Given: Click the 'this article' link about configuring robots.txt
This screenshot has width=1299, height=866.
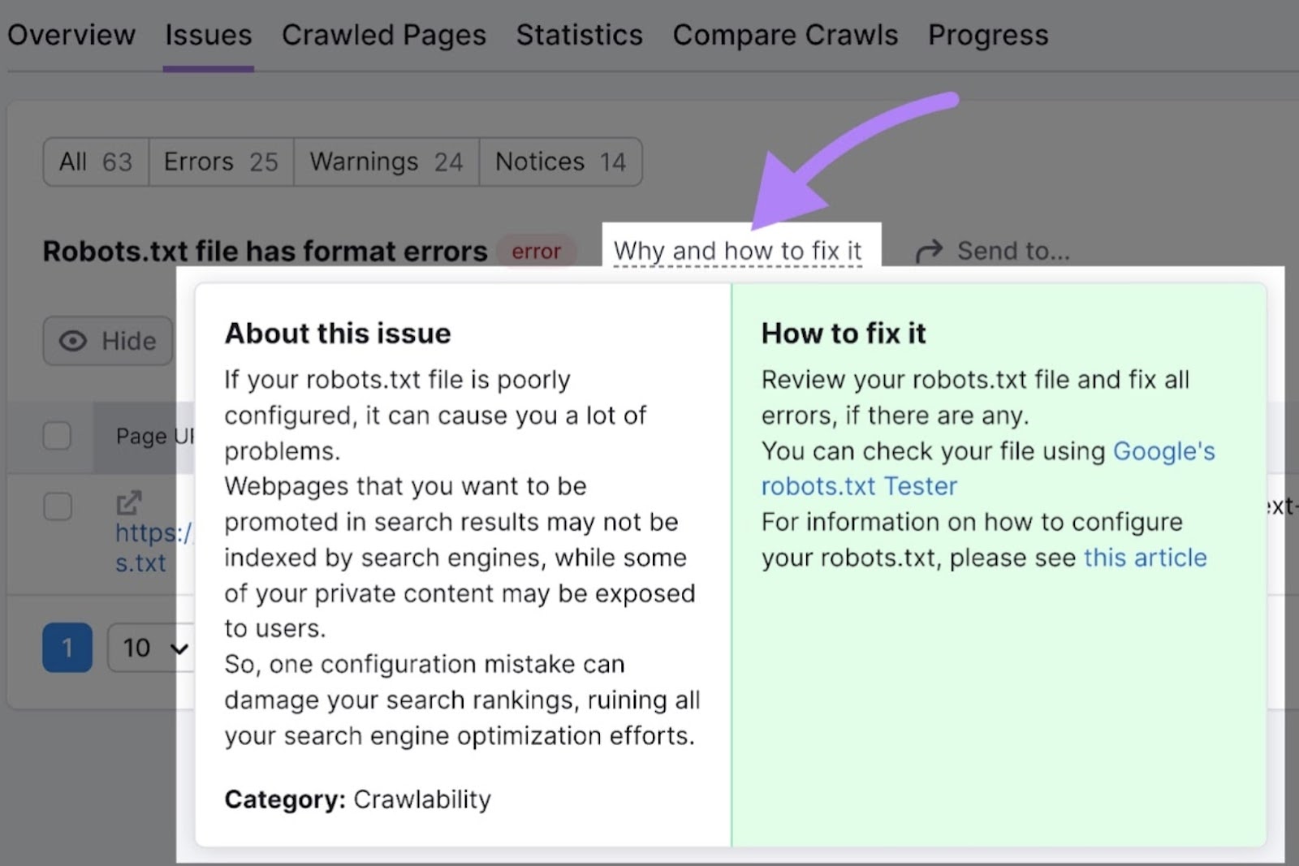Looking at the screenshot, I should (1145, 558).
